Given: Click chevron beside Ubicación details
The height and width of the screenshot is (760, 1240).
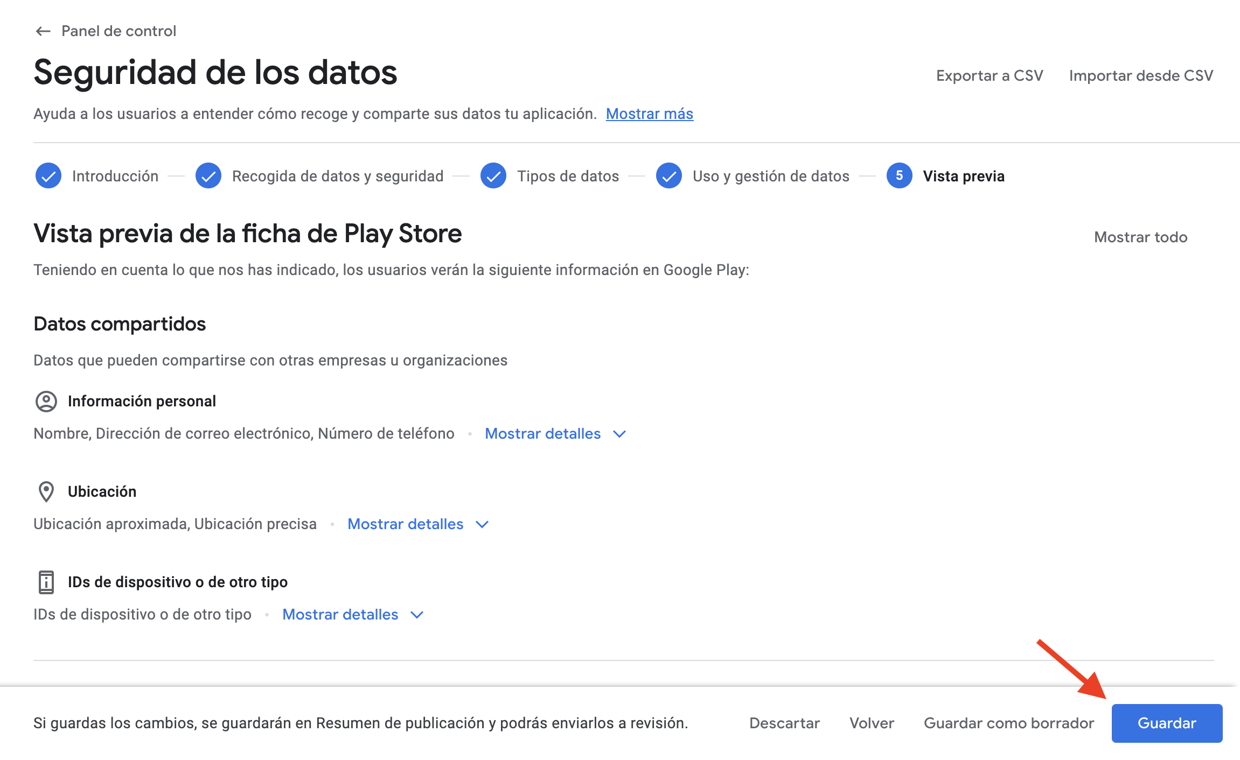Looking at the screenshot, I should pyautogui.click(x=483, y=524).
